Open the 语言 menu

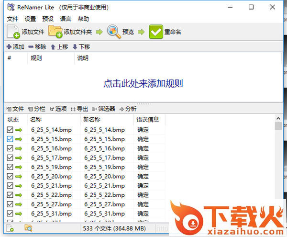[66, 19]
